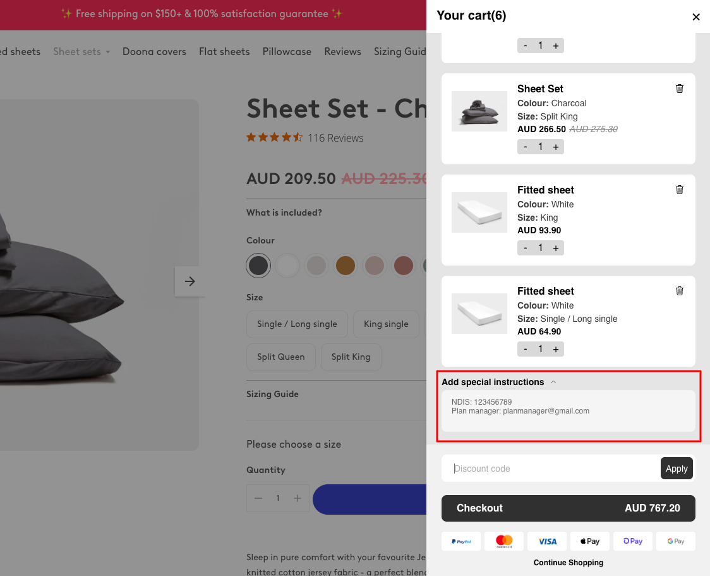Remove the King Fitted sheet item
The image size is (710, 576).
(680, 190)
